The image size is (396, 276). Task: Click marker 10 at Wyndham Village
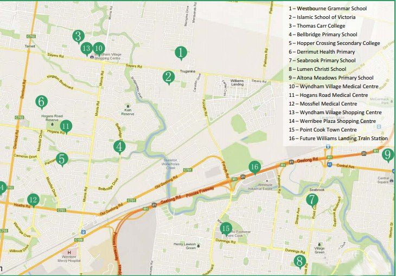(x=98, y=48)
